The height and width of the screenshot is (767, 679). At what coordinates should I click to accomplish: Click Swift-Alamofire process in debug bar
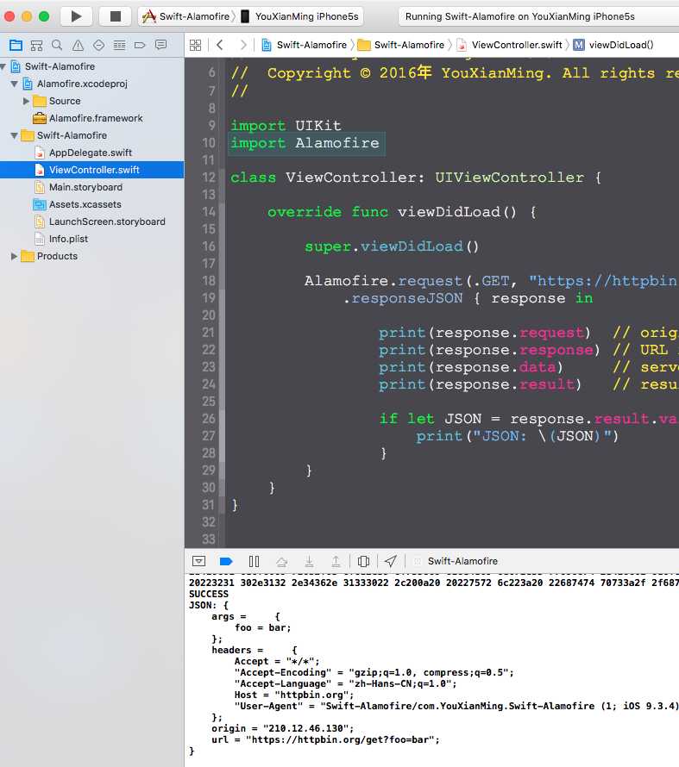[x=456, y=561]
